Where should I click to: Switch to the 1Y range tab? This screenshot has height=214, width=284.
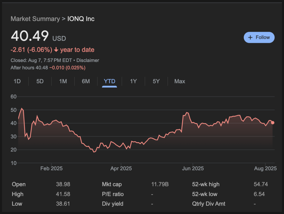point(133,81)
